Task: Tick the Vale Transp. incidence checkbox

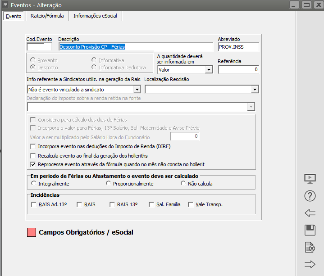Action: pyautogui.click(x=191, y=204)
